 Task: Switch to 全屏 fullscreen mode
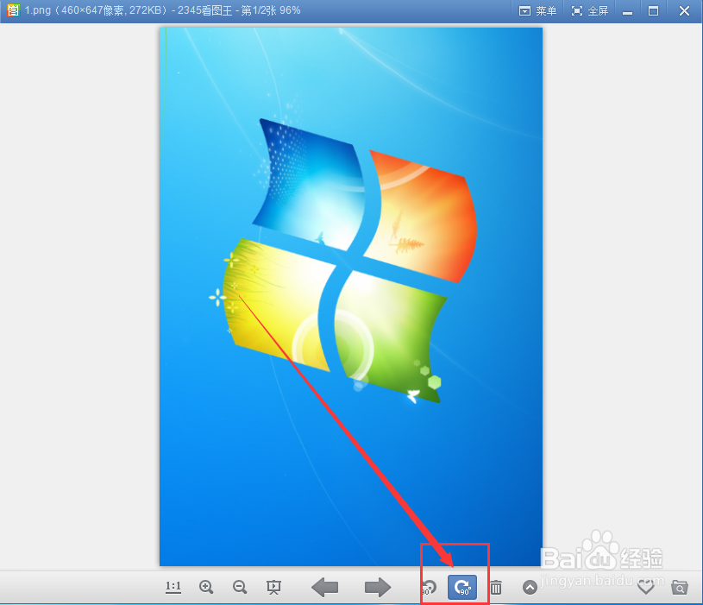590,10
